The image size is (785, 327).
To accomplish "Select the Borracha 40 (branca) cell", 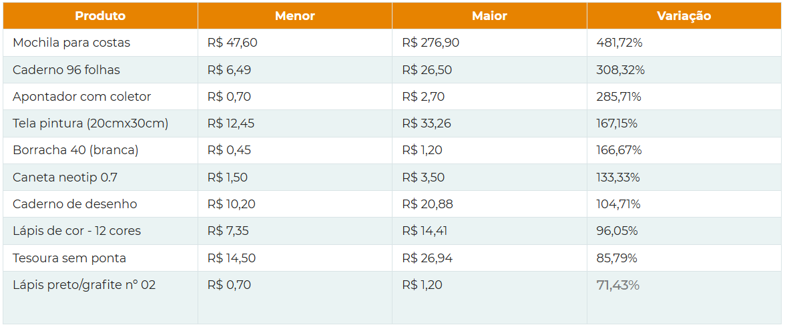I will [75, 150].
